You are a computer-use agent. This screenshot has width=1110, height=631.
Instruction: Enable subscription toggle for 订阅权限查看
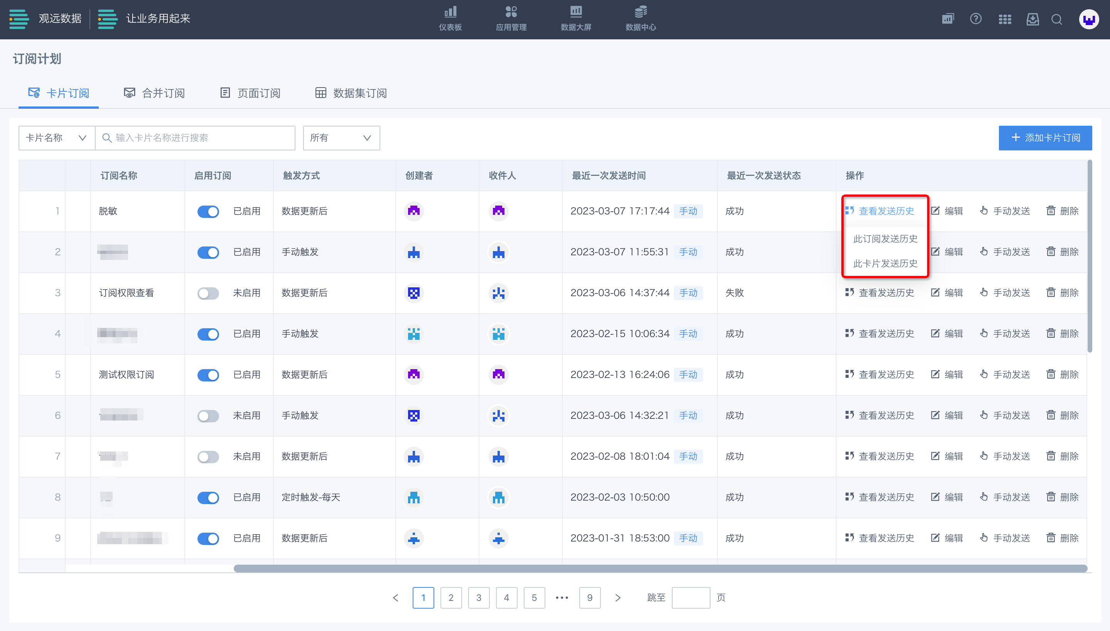coord(208,294)
